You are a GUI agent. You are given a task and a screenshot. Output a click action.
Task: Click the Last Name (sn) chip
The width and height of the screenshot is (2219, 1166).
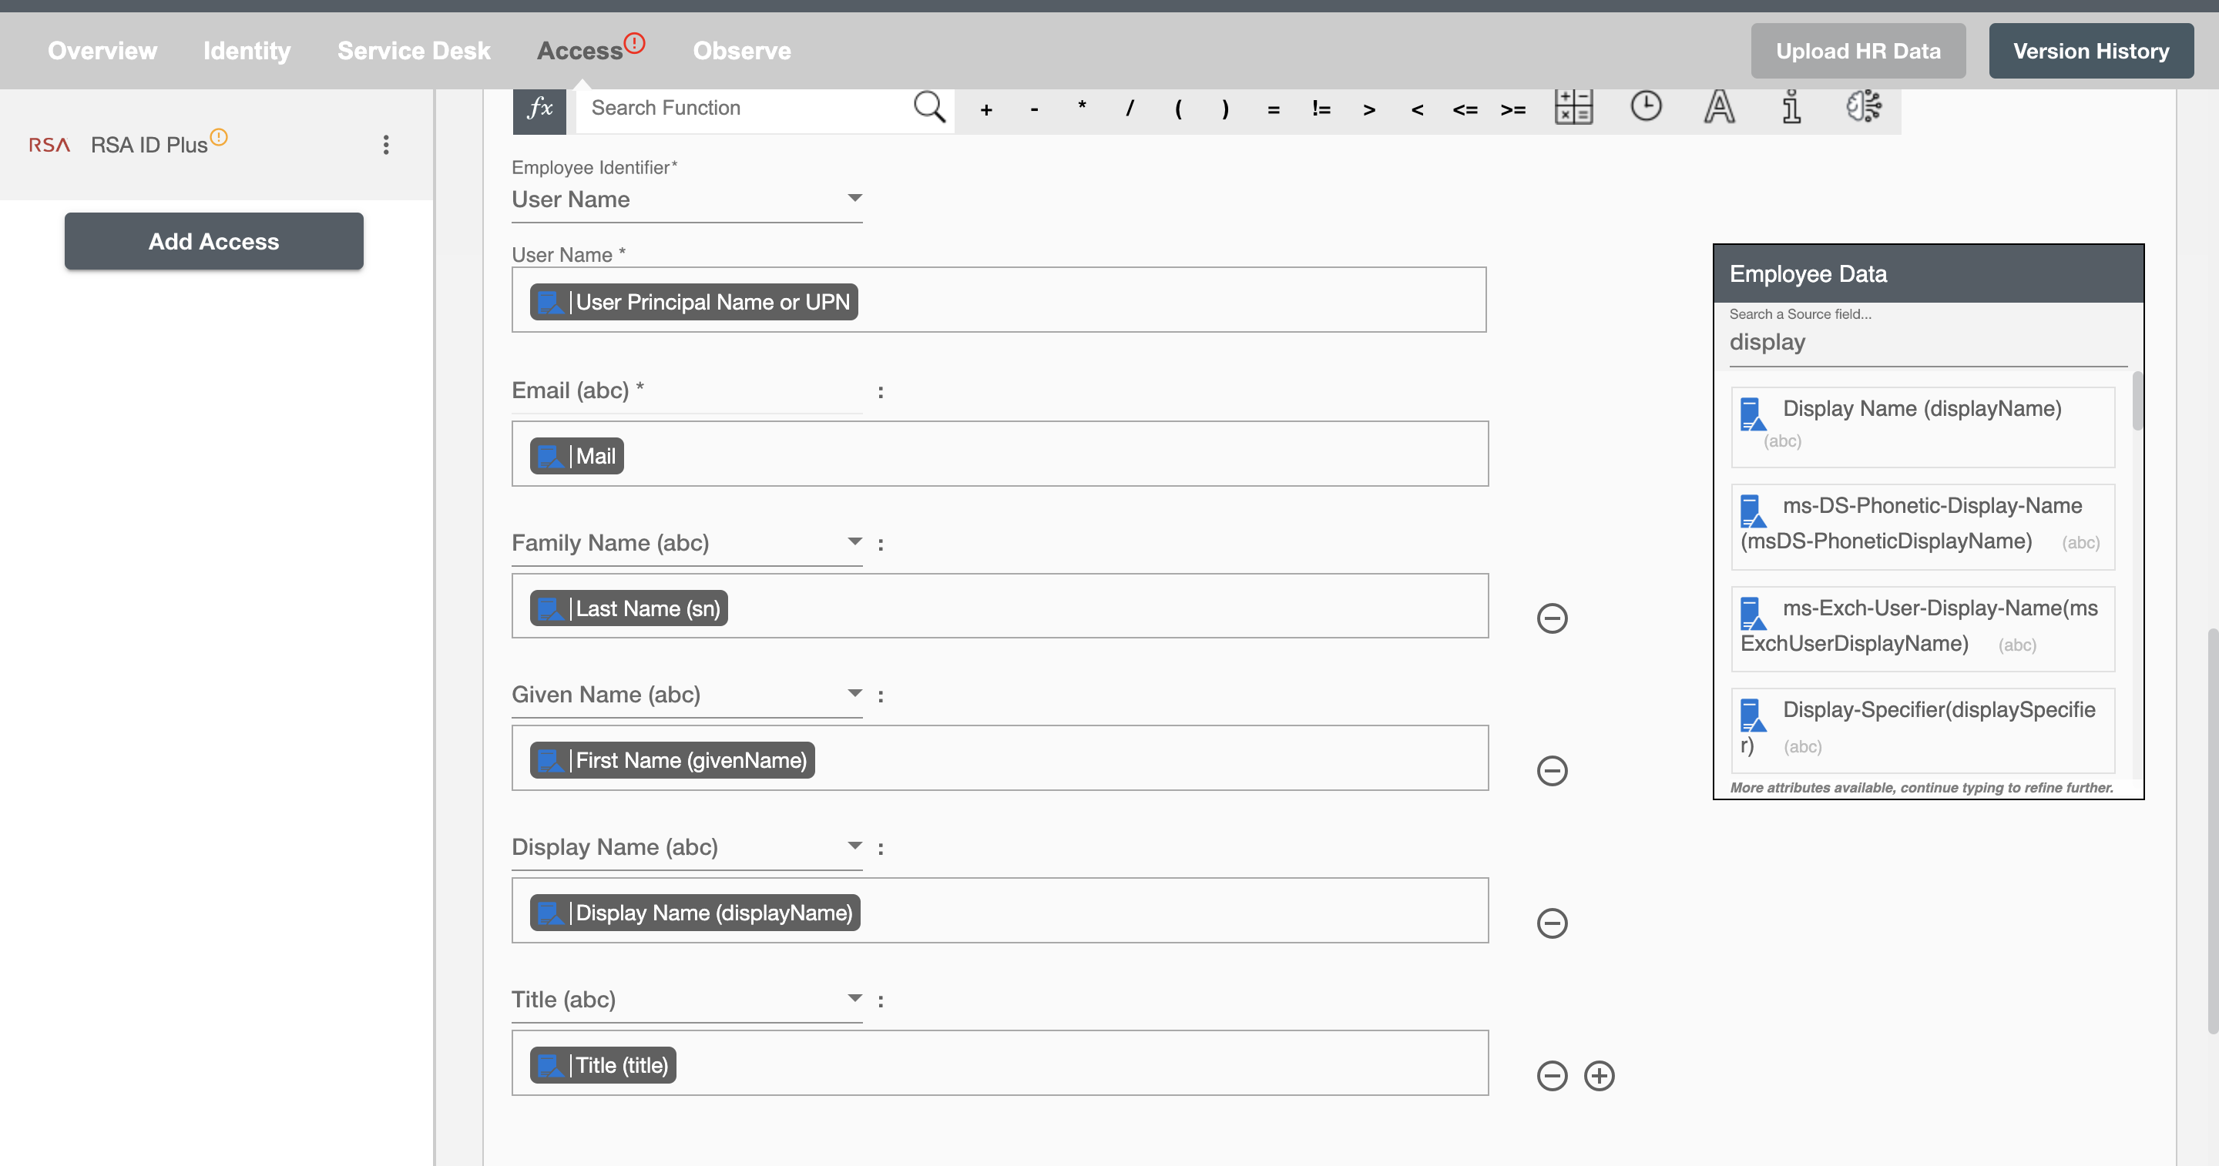pos(628,609)
